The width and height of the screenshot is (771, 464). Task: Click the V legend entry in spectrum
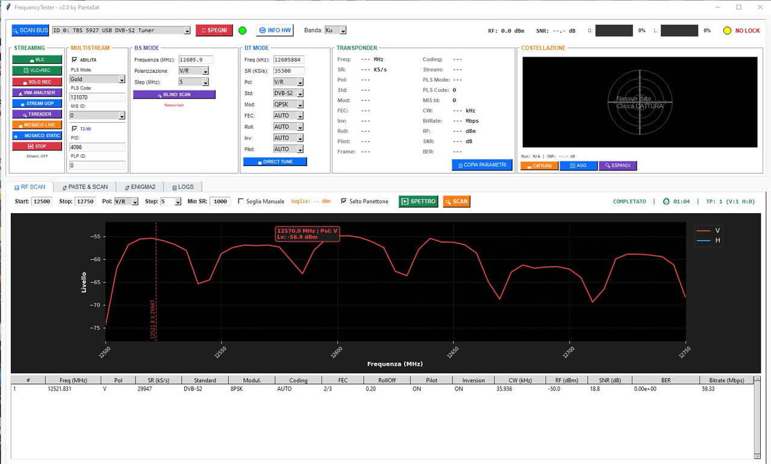(708, 230)
